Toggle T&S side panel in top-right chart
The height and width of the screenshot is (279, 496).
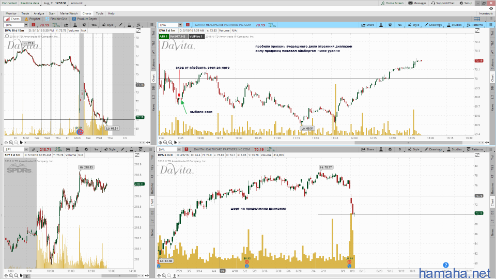tap(492, 43)
